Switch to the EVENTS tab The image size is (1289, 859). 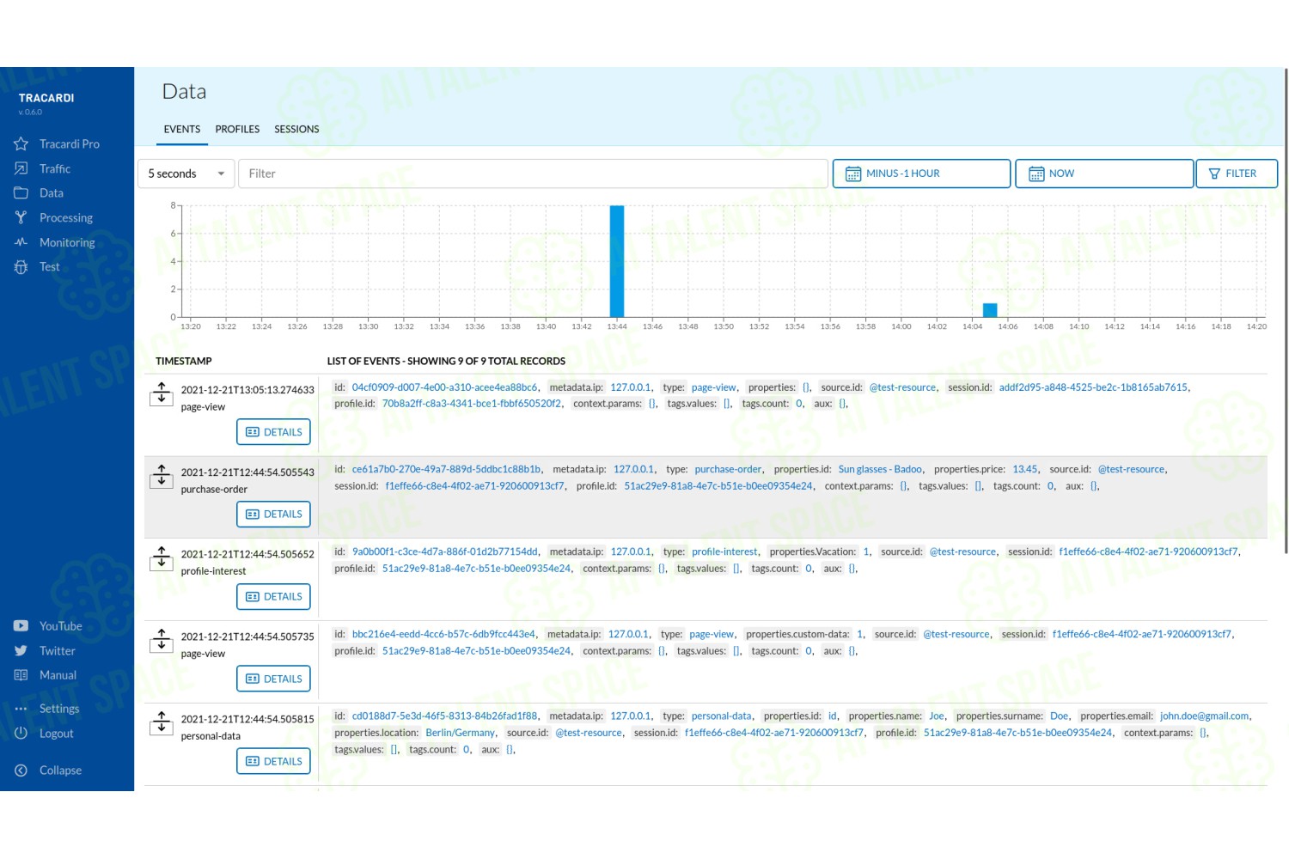(182, 130)
